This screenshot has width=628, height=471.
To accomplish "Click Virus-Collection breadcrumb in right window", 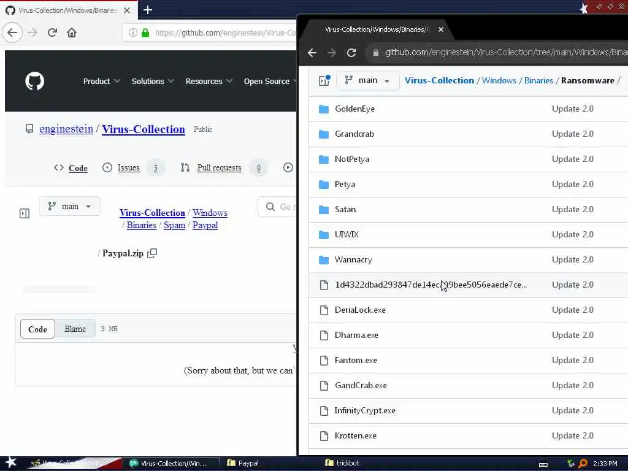I will [x=439, y=80].
